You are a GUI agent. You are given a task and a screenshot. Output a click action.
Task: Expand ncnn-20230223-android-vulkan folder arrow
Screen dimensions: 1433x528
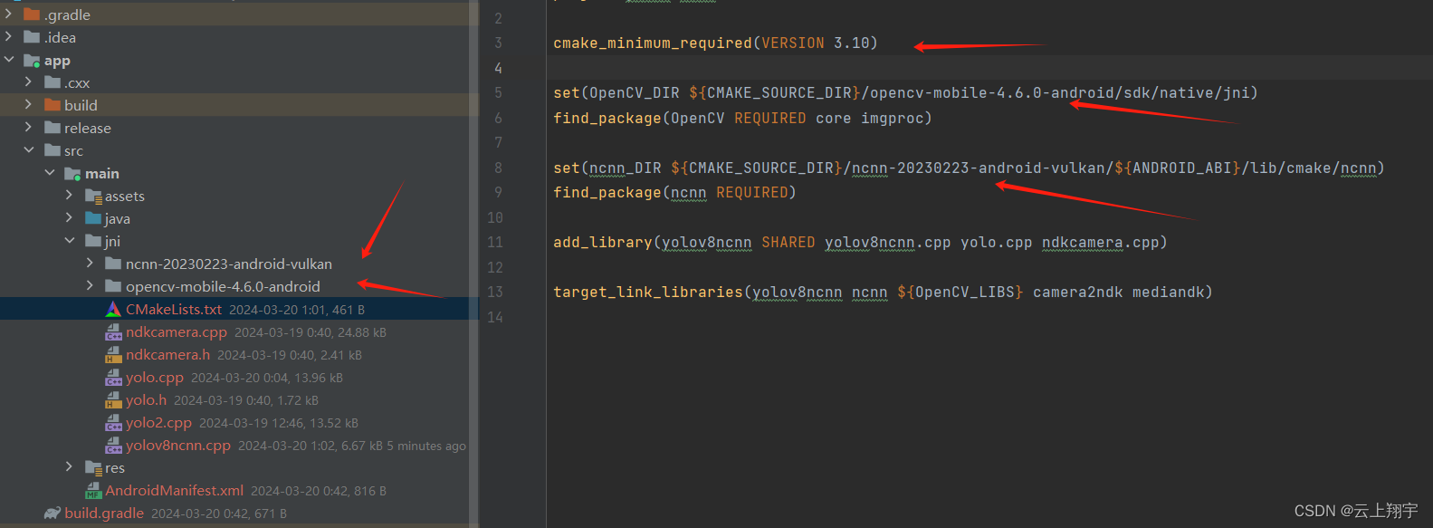pyautogui.click(x=89, y=264)
